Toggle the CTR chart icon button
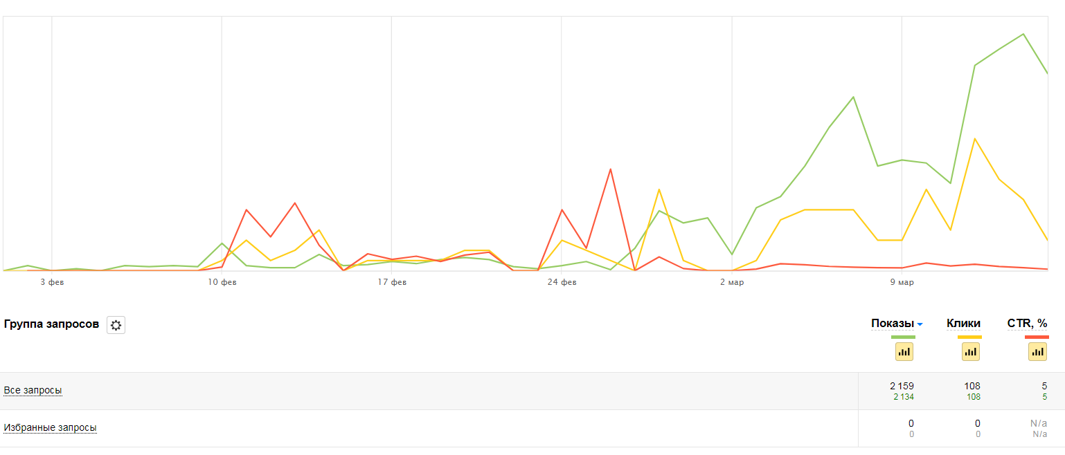The height and width of the screenshot is (455, 1065). coord(1037,351)
